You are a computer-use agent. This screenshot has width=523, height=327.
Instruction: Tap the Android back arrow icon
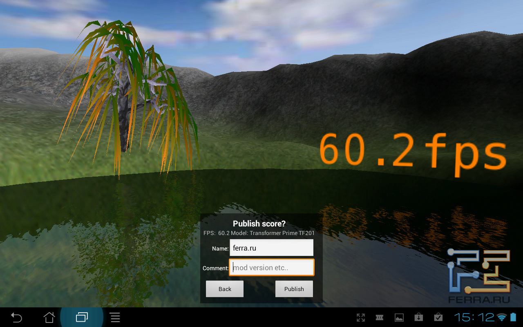click(16, 317)
